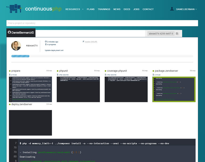
Task: Open the Docs navigation link
Action: point(127,9)
